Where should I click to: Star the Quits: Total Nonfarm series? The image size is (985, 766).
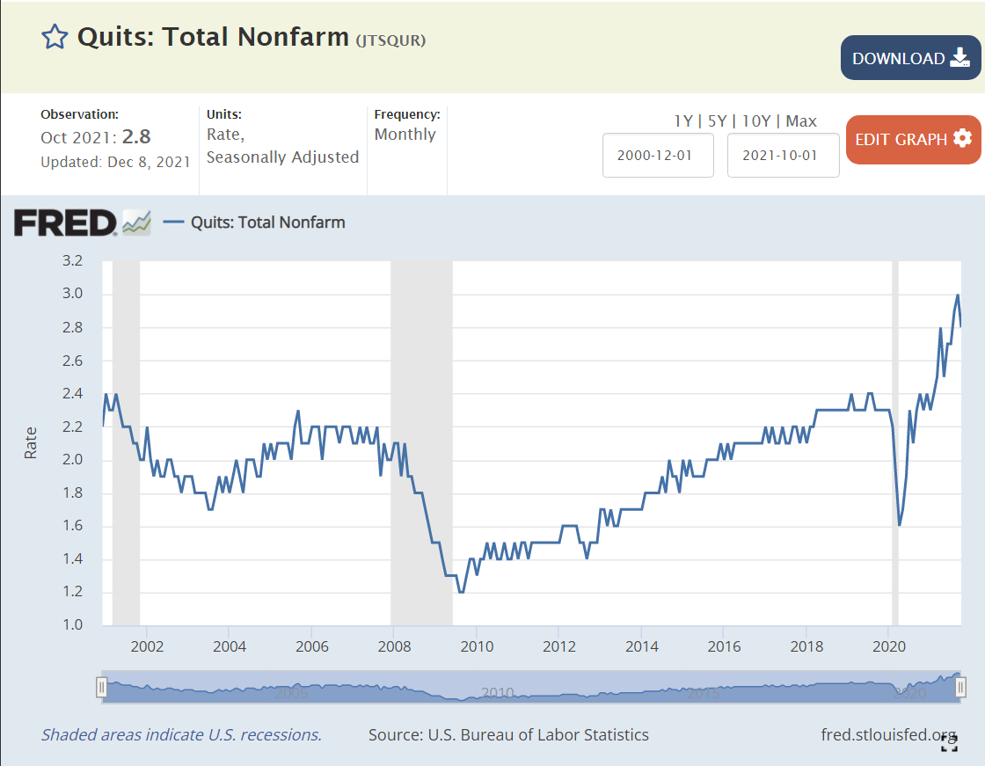(x=55, y=37)
